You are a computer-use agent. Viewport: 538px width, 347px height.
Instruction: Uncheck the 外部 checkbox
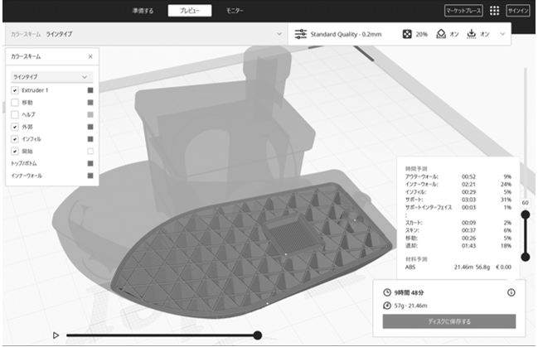(15, 127)
